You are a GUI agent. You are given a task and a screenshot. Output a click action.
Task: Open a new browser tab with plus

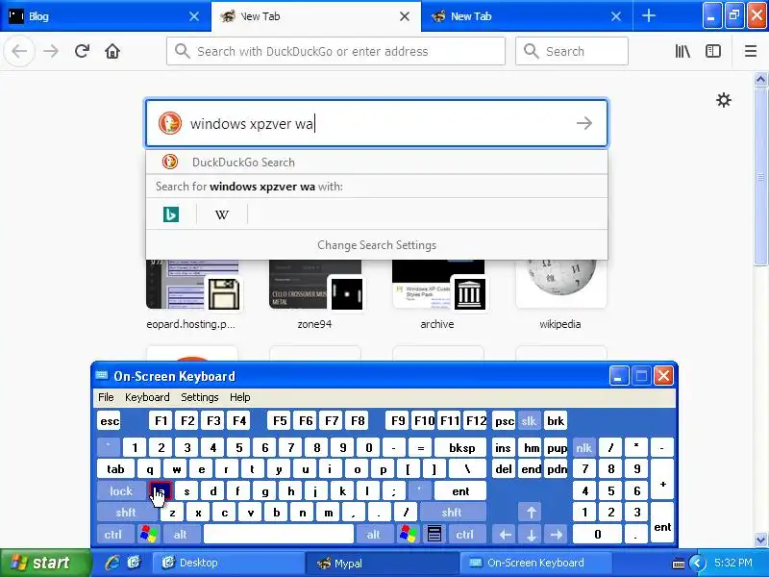coord(648,15)
